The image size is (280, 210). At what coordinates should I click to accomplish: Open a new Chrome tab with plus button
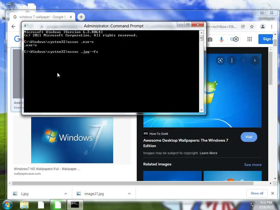coord(81,17)
